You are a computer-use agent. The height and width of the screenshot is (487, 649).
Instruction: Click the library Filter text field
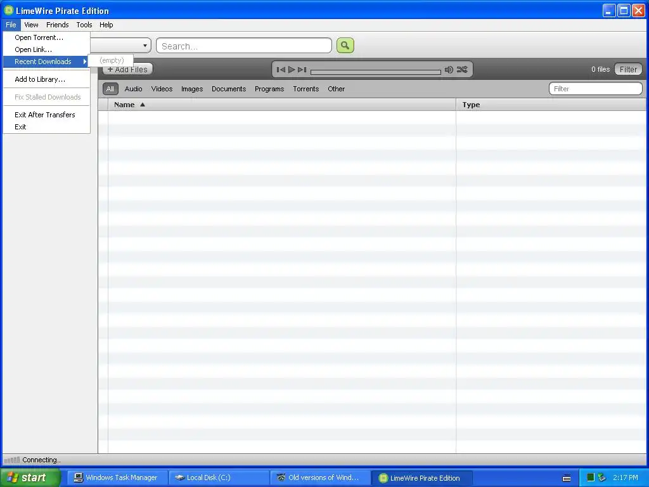595,89
